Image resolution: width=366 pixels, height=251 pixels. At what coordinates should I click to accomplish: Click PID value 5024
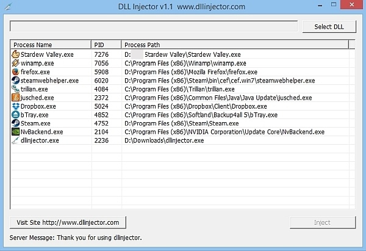(x=101, y=106)
